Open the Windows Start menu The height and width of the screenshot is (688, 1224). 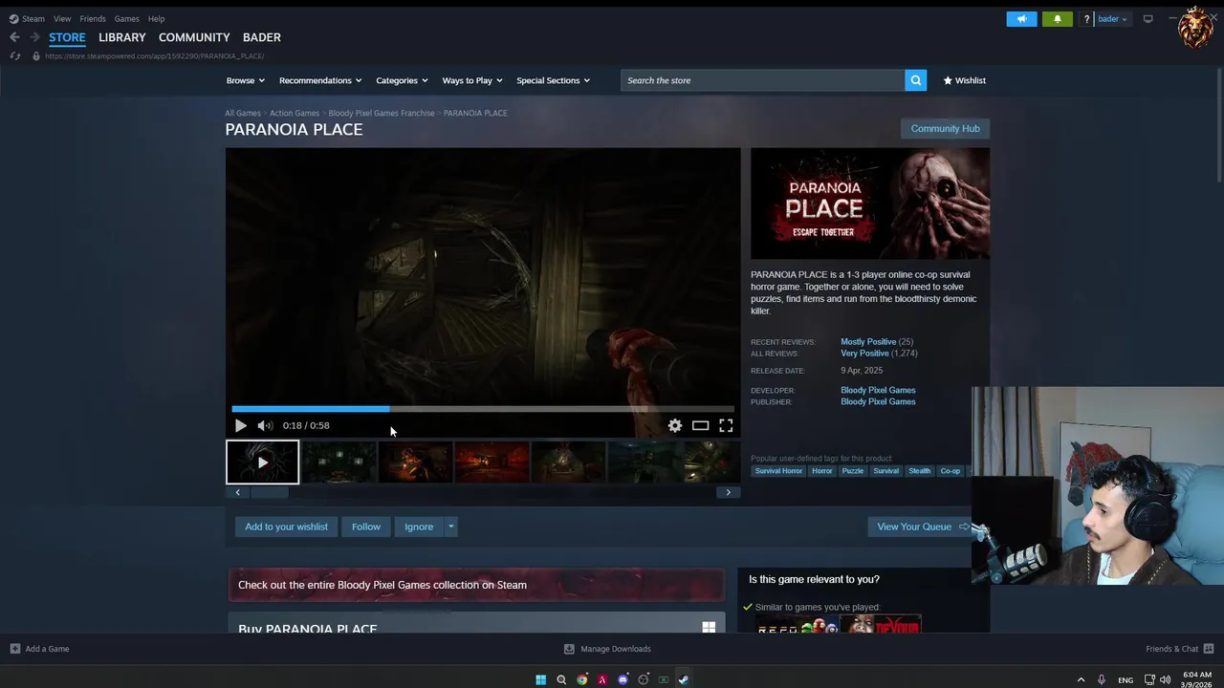(540, 679)
